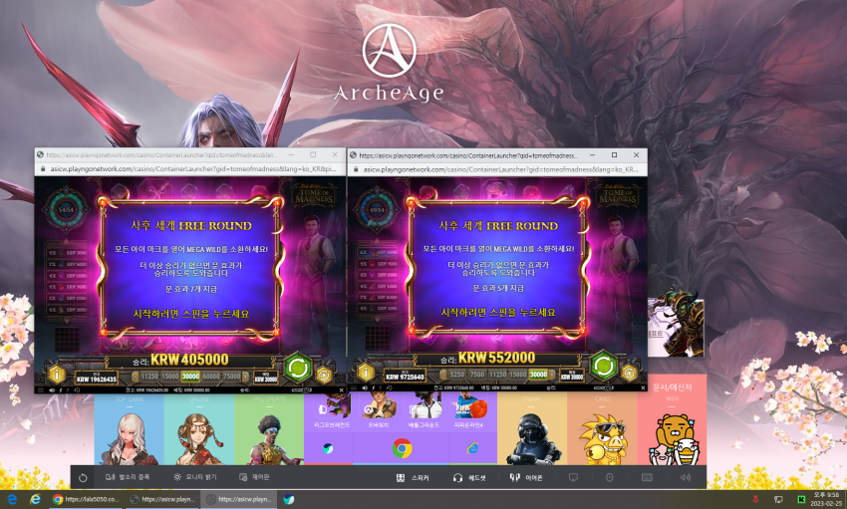Open paytable info in the right game window
847x509 pixels.
(366, 373)
